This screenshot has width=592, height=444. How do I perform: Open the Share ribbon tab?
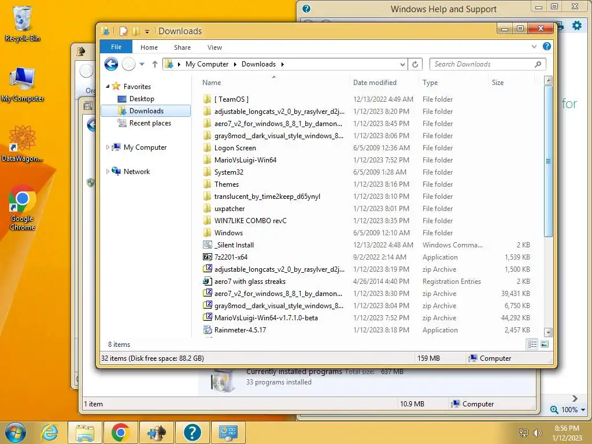point(182,47)
